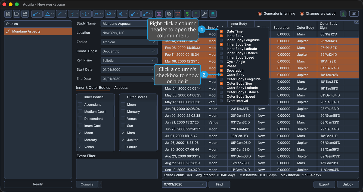Image resolution: width=363 pixels, height=192 pixels.
Task: Uncheck the Moon inner body
Action: (x=80, y=133)
